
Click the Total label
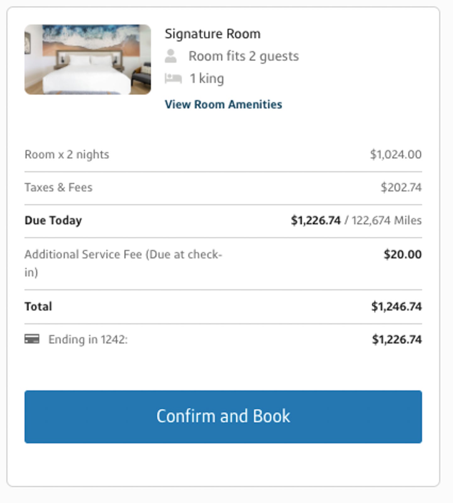[38, 306]
